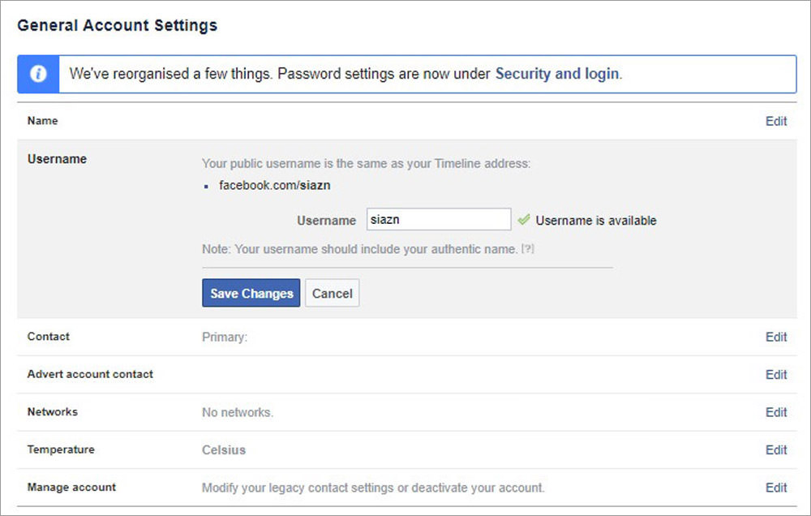811x516 pixels.
Task: Select the Celsius temperature value
Action: [x=224, y=450]
